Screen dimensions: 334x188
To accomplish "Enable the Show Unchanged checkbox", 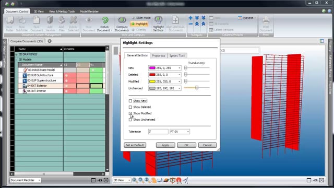I will click(x=130, y=120).
